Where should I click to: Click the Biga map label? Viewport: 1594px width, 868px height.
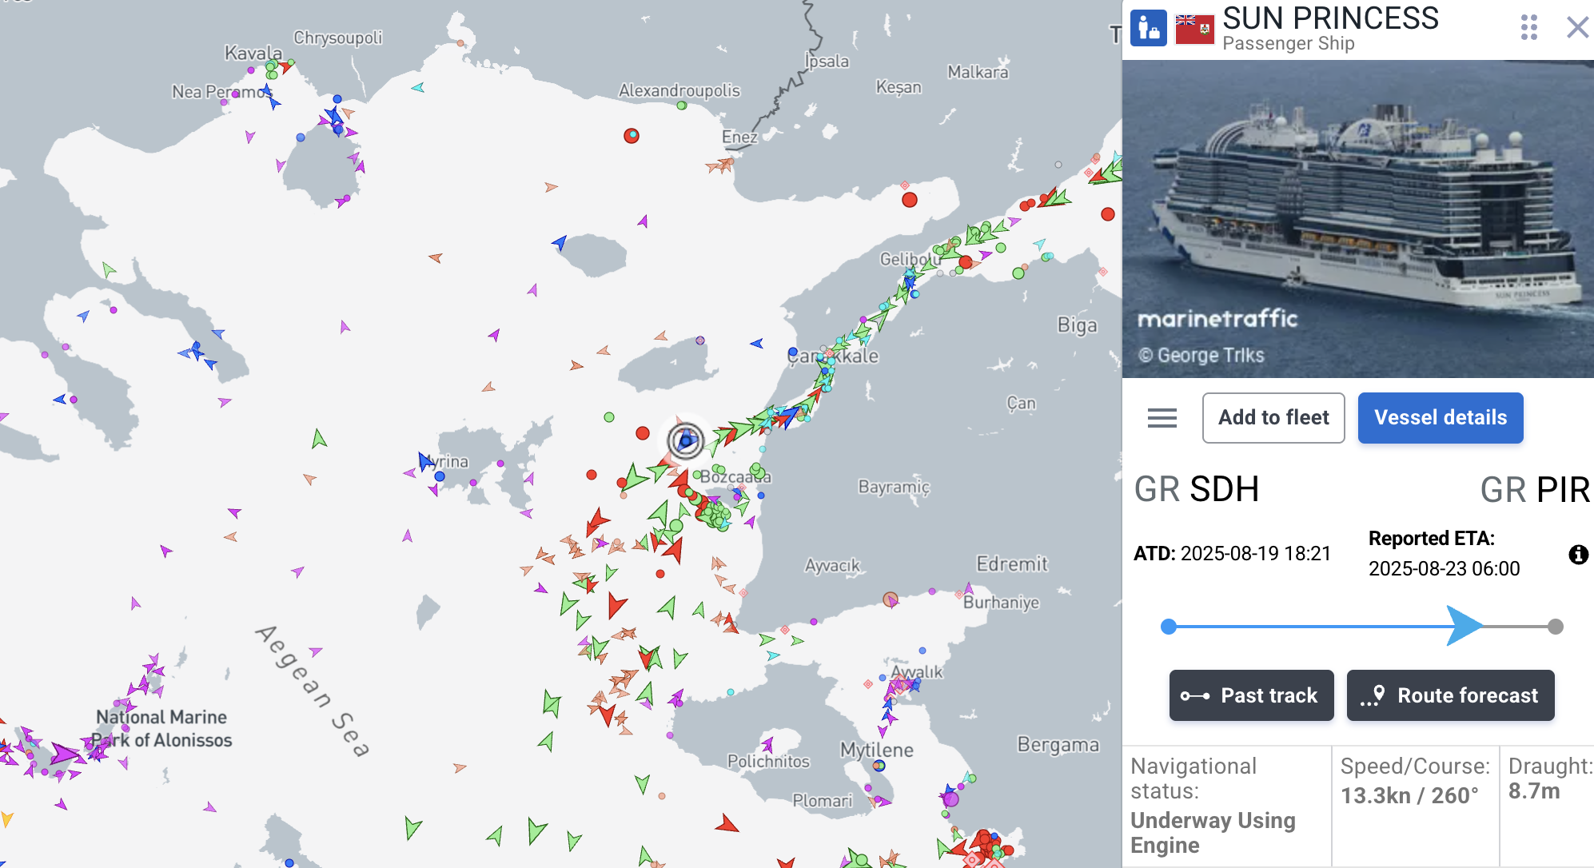tap(1077, 325)
